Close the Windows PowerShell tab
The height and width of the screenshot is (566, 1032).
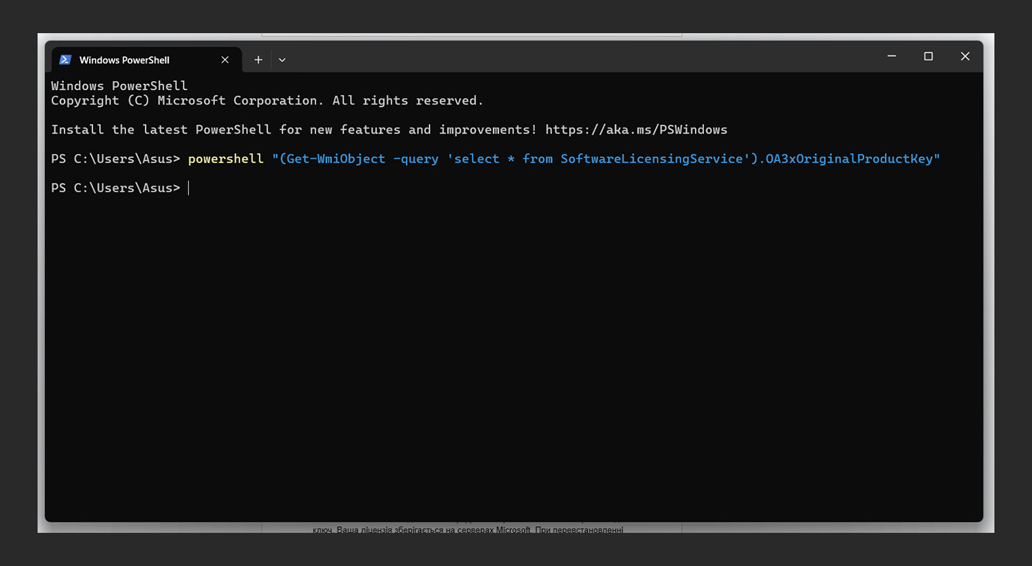point(225,60)
